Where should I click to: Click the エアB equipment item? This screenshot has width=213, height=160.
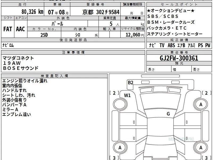181,45
